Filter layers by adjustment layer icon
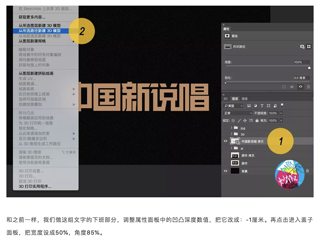This screenshot has height=247, width=320. tap(255, 106)
